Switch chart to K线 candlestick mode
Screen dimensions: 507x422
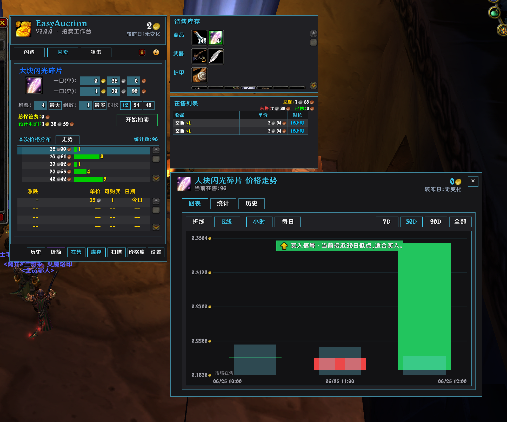[227, 222]
